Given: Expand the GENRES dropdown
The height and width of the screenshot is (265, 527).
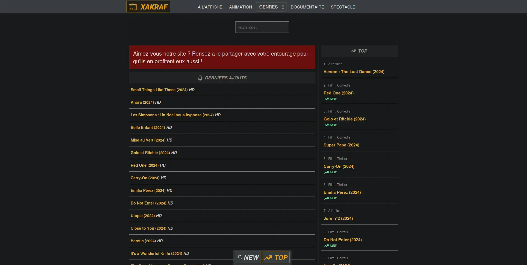Looking at the screenshot, I should [x=271, y=7].
